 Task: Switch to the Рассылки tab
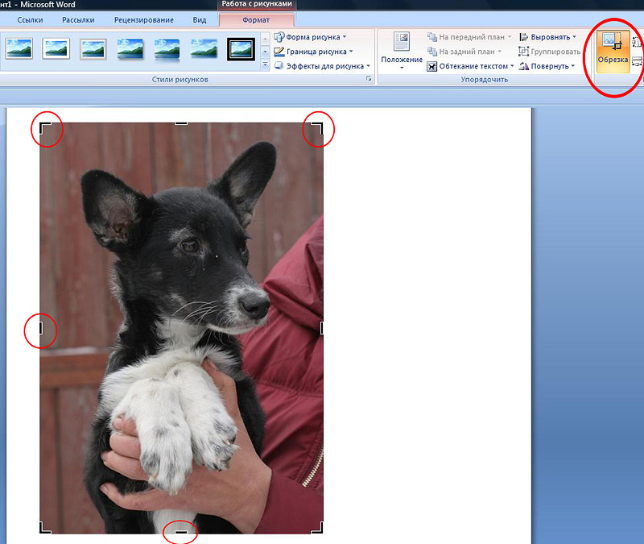click(78, 19)
